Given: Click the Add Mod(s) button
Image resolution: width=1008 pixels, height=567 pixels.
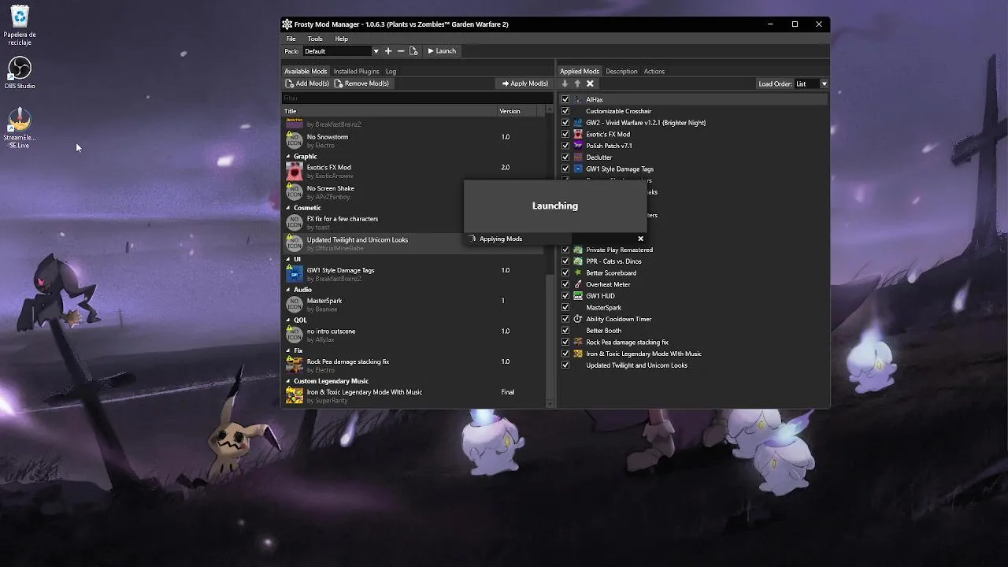Looking at the screenshot, I should 307,83.
